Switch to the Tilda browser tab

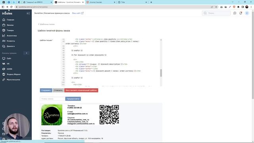coord(132,2)
